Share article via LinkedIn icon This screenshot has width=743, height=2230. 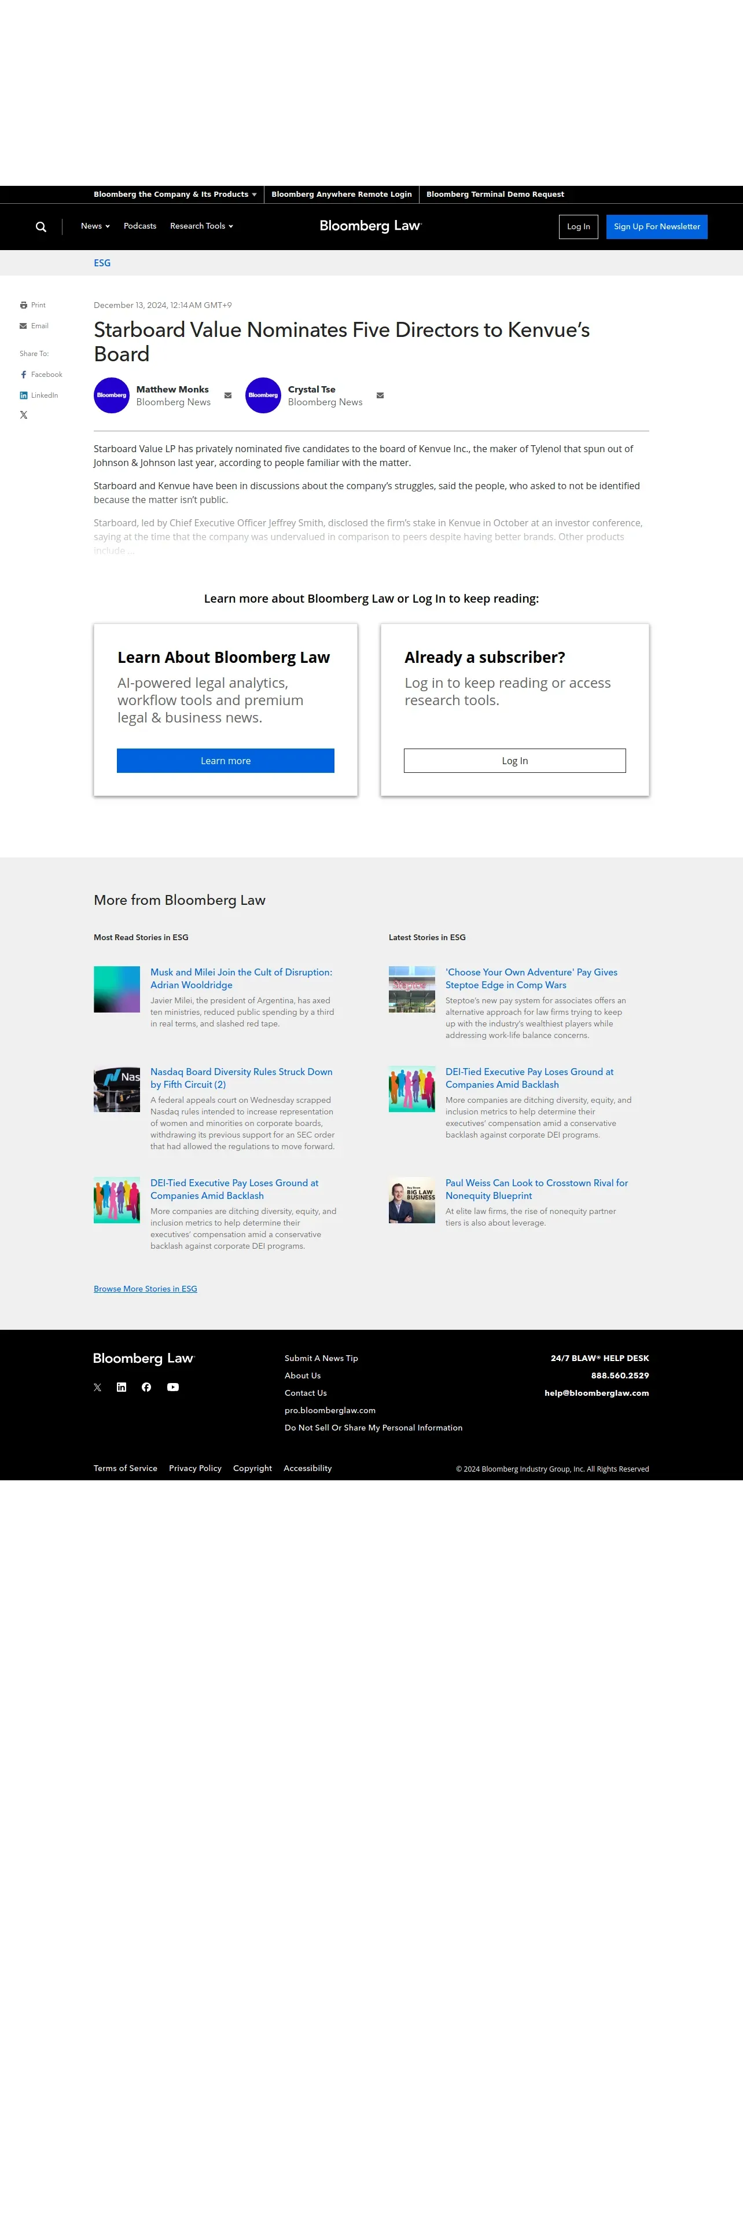pos(23,395)
